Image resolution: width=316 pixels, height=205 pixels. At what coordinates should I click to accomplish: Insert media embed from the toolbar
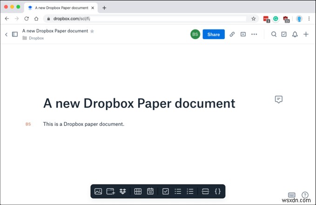[x=110, y=191]
